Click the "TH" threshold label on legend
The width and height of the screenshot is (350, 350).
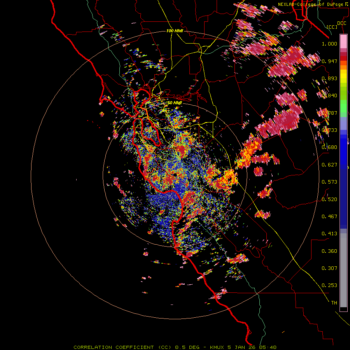click(x=334, y=303)
